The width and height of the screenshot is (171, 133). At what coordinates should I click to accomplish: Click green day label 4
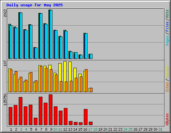pos(26,129)
